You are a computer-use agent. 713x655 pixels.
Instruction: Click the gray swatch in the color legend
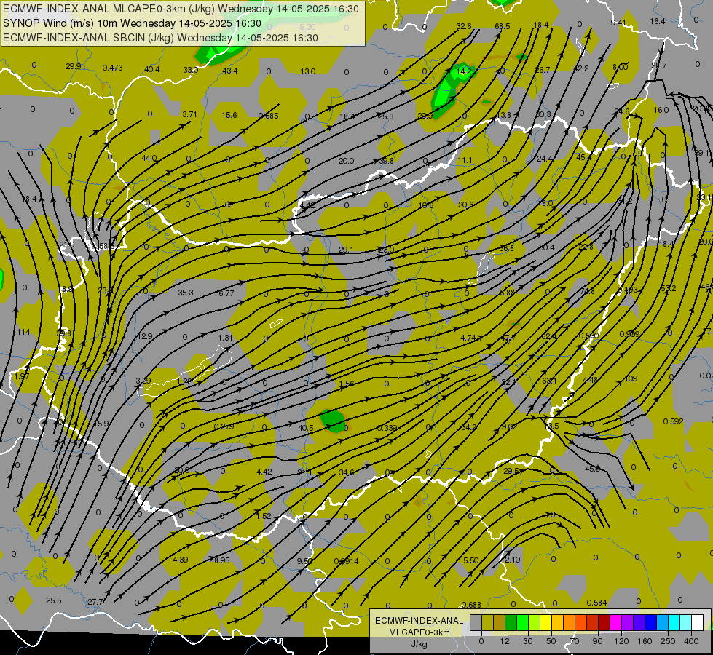click(x=476, y=623)
